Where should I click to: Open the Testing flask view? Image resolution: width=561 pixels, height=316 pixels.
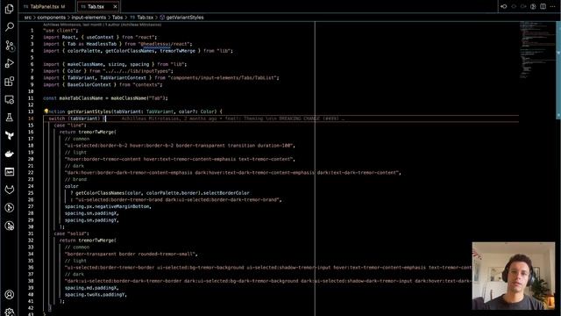(10, 118)
